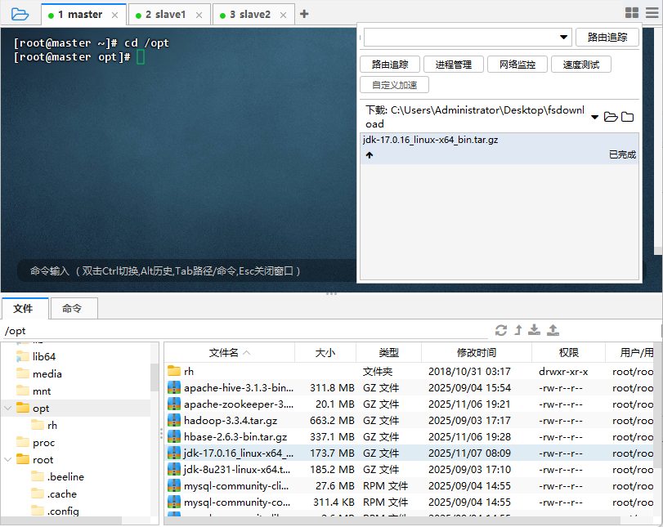Viewport: 663px width, 527px height.
Task: Sort by 文件名 column header
Action: coord(230,352)
